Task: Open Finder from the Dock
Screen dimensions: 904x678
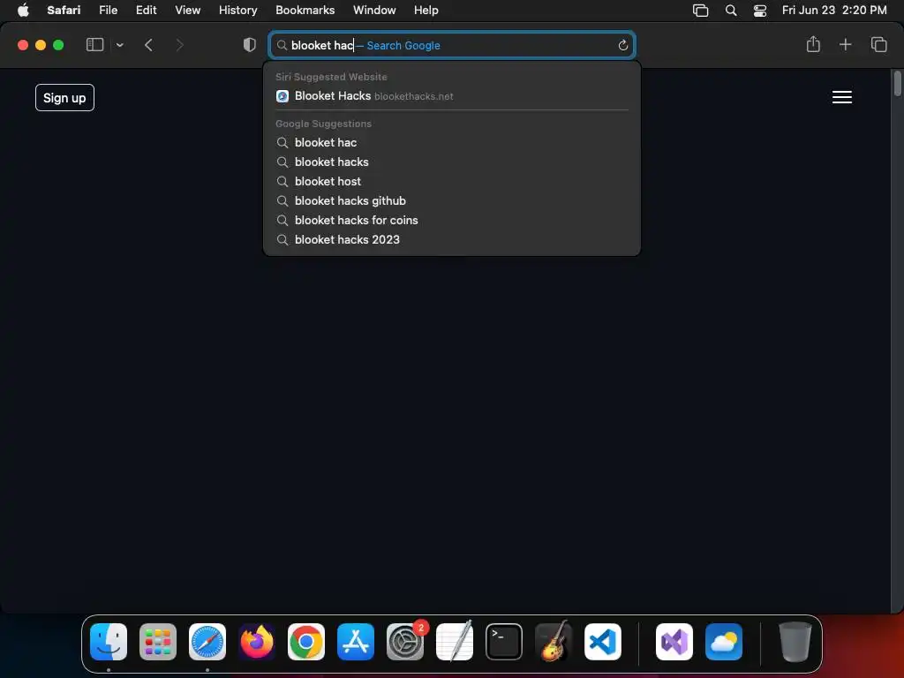Action: (x=109, y=642)
